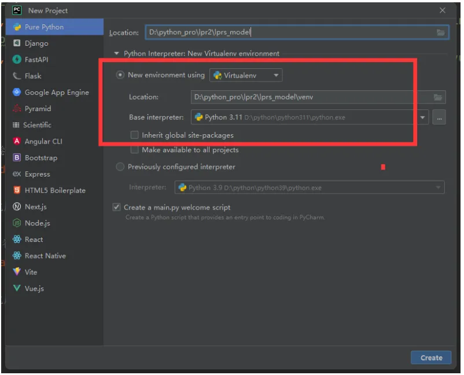
Task: Uncheck Create a main.py welcome script
Action: coord(117,207)
